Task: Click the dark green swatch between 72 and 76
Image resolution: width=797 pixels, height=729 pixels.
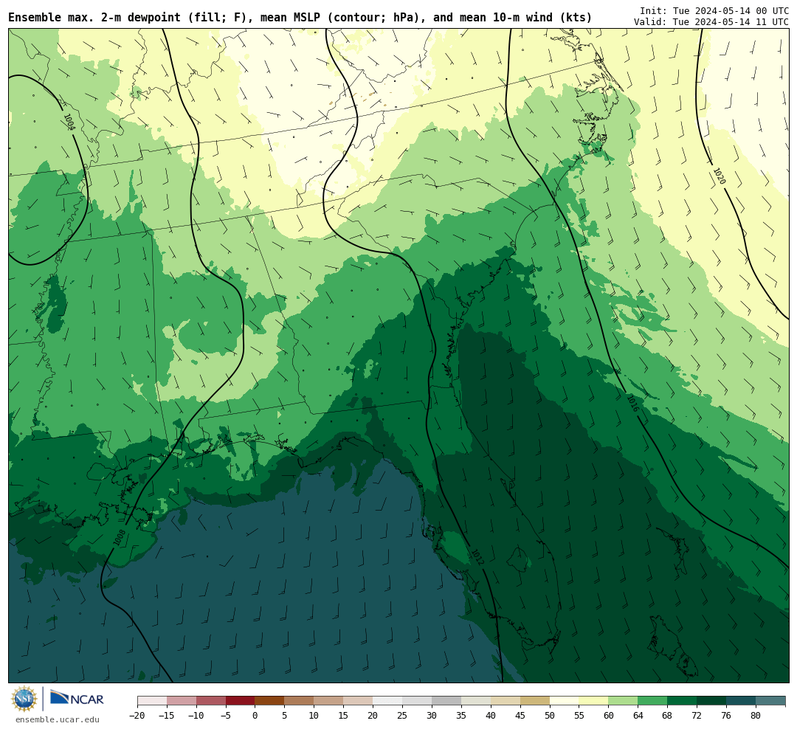Action: 712,701
